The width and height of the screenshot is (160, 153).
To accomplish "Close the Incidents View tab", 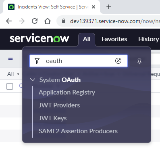I will click(94, 7).
